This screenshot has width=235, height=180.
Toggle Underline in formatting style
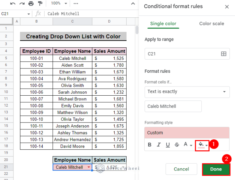[168, 145]
